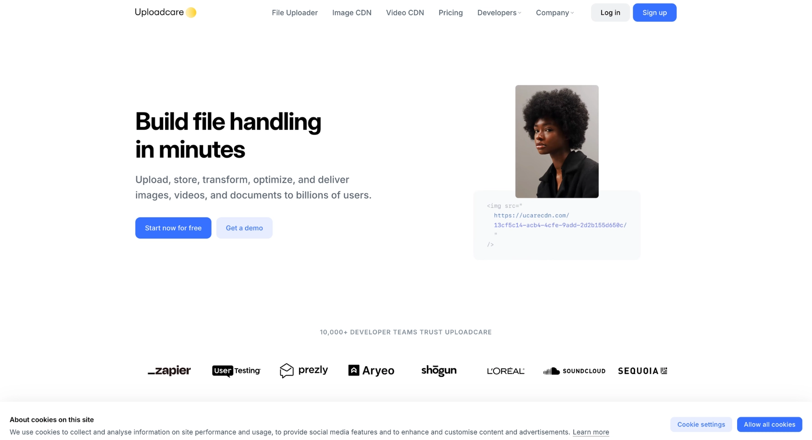Click the Zapier logo
The width and height of the screenshot is (812, 440).
tap(169, 371)
